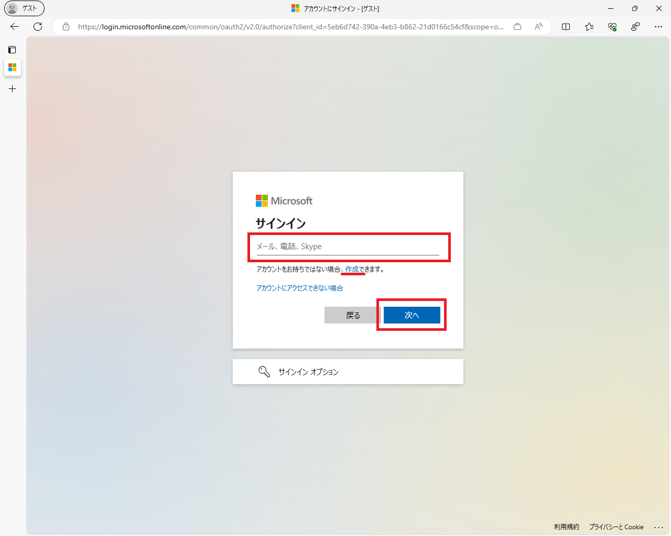The image size is (671, 536).
Task: Reload the page with refresh icon
Action: 38,27
